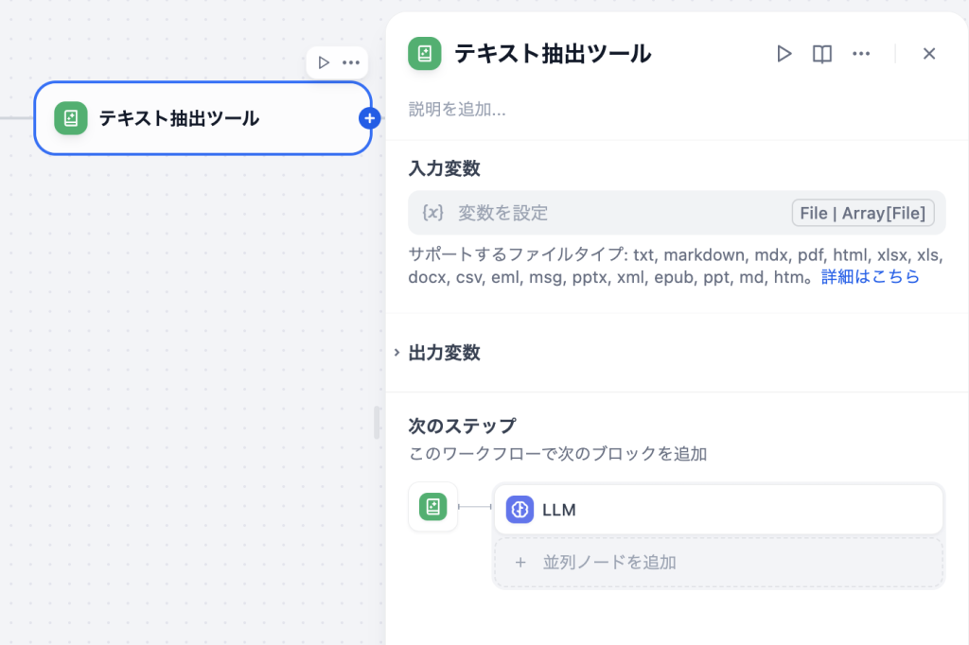969x645 pixels.
Task: Open the 詳細はこちら link
Action: (870, 277)
